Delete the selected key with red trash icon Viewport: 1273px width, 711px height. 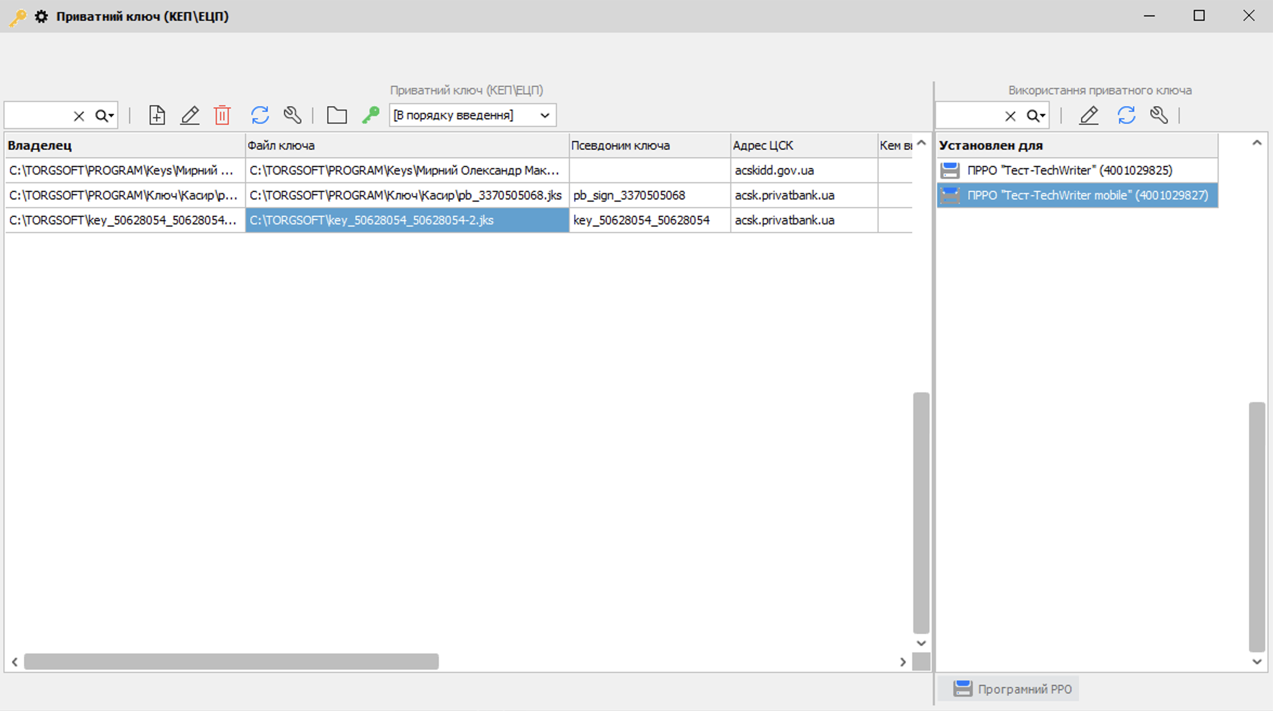pyautogui.click(x=222, y=115)
